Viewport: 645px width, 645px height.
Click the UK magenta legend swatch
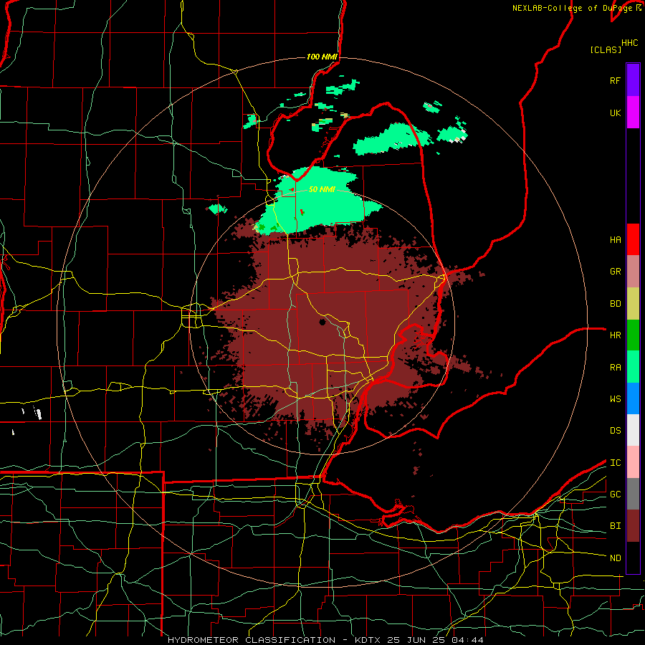tap(633, 113)
